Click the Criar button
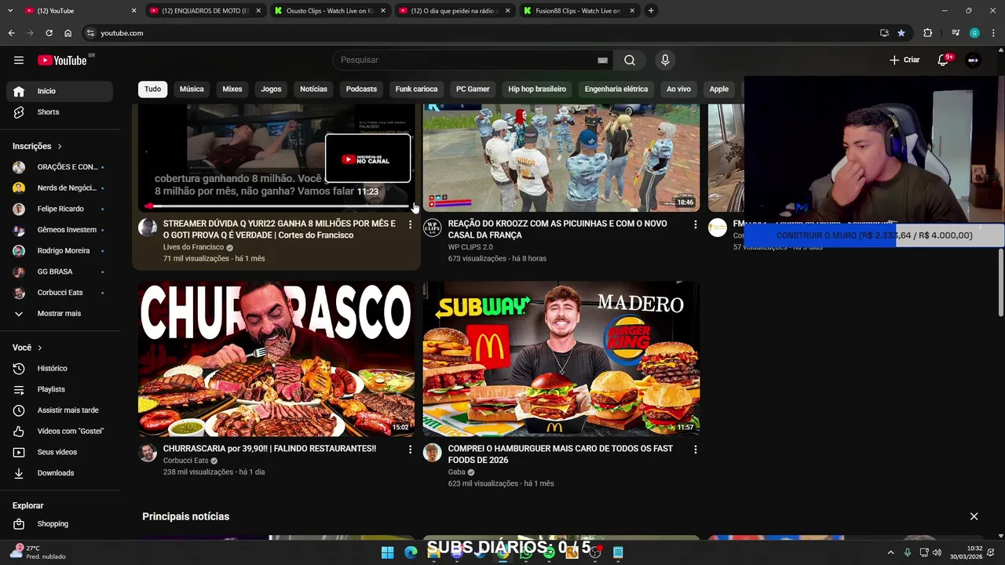Screen dimensions: 1005x565 click(904, 60)
